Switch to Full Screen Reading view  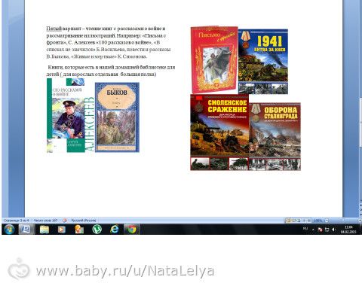pos(293,221)
